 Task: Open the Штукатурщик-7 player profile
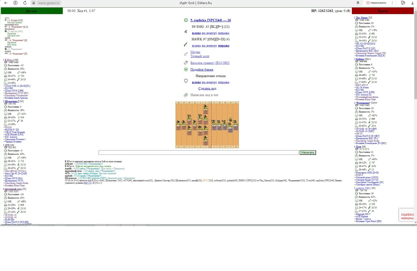12,101
